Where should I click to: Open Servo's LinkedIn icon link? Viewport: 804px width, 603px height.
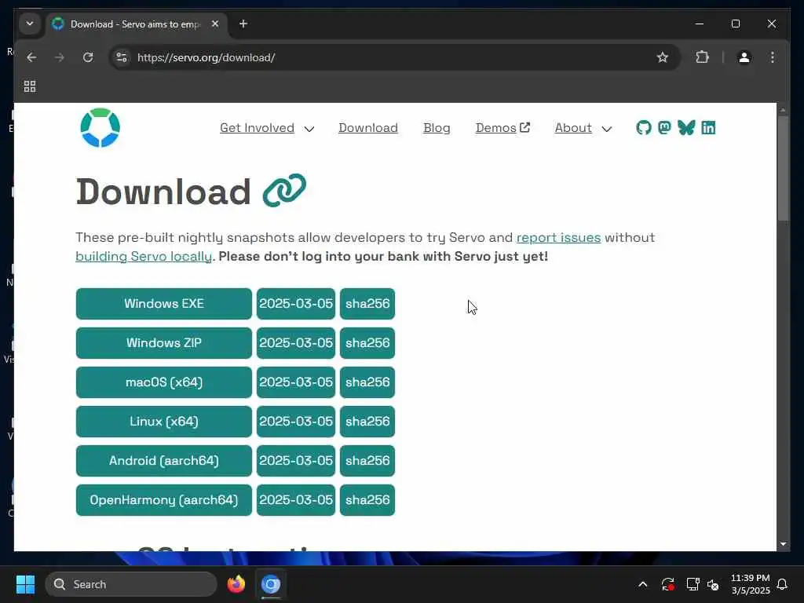point(708,128)
